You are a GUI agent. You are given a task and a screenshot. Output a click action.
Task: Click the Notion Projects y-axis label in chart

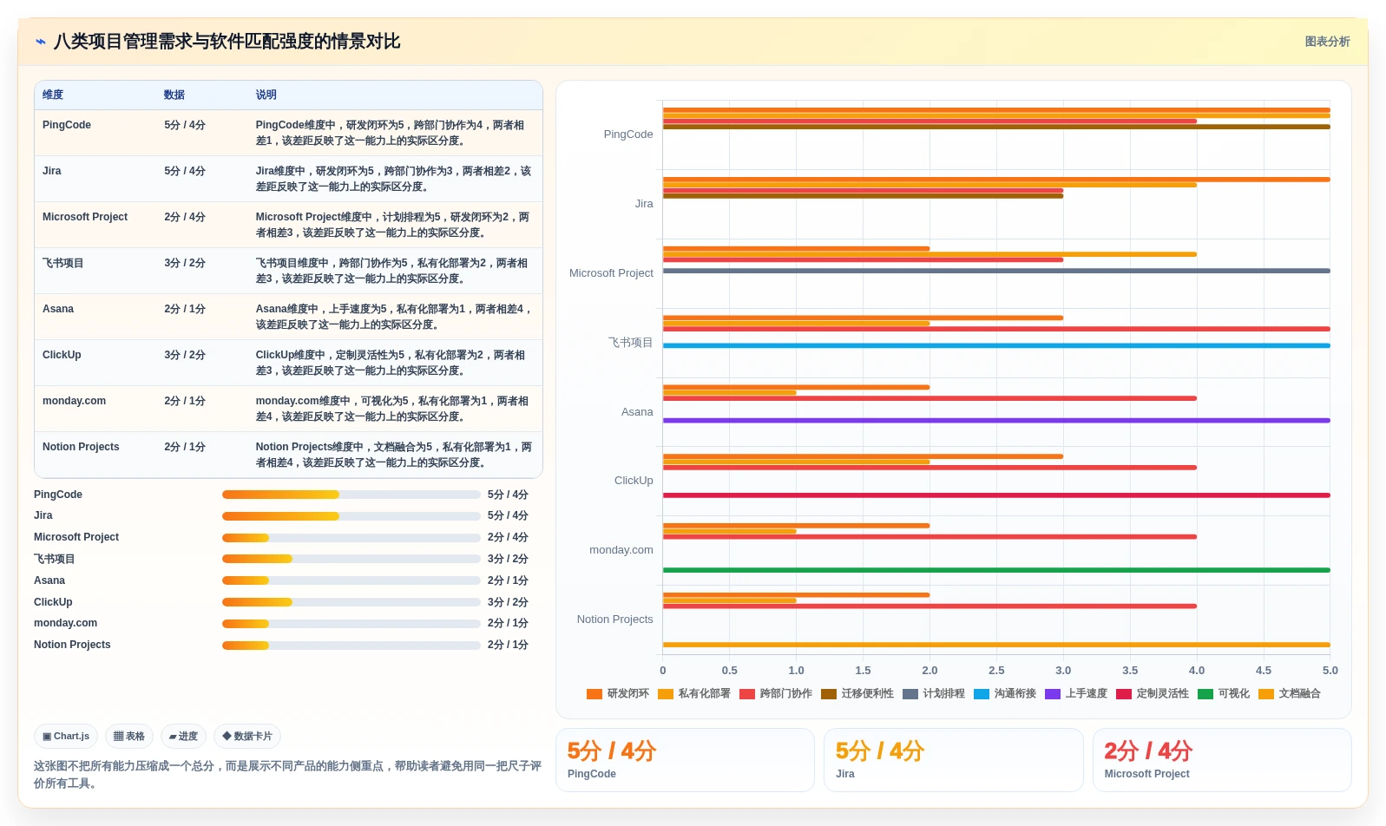tap(614, 619)
